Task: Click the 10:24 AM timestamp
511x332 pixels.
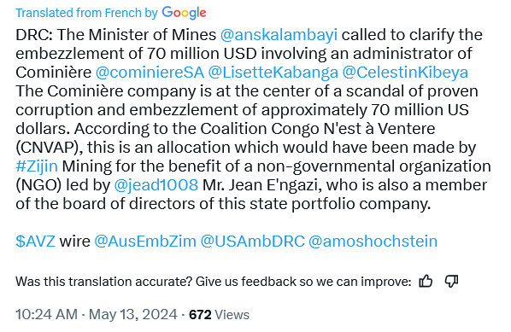Action: (47, 315)
